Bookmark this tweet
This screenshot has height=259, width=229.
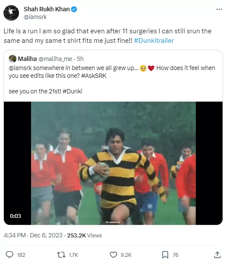click(x=165, y=255)
